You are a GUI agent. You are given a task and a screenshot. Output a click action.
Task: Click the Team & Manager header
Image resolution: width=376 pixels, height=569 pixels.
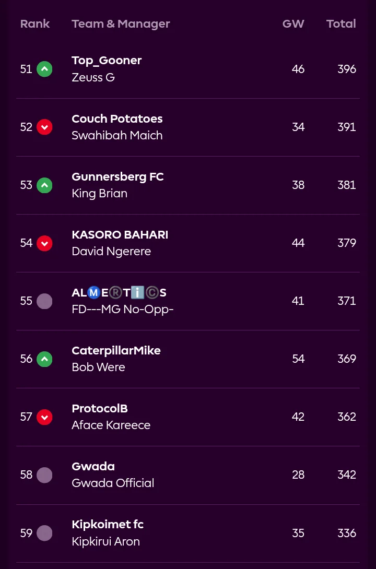tap(121, 24)
